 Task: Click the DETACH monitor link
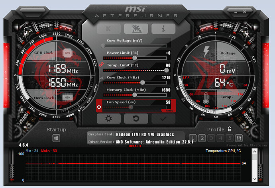(x=135, y=146)
